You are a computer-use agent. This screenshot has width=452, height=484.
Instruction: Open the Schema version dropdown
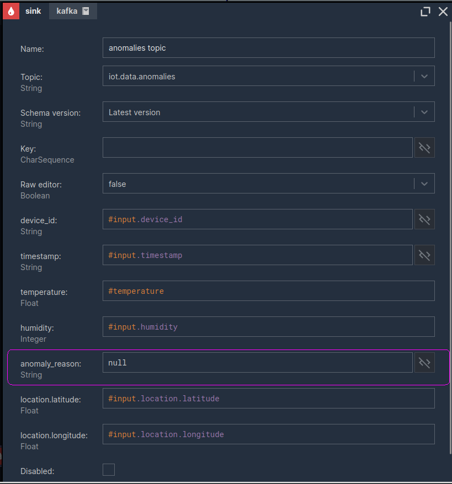coord(268,111)
